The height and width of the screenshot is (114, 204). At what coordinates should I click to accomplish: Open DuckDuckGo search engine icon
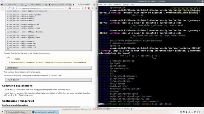[70, 8]
